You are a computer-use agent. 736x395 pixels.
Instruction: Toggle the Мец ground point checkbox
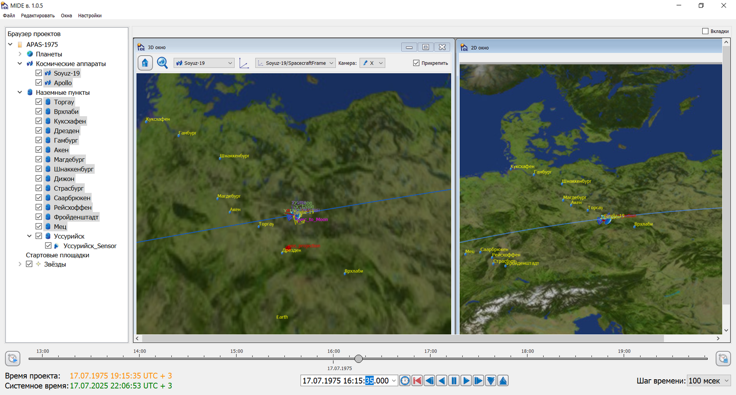(39, 227)
